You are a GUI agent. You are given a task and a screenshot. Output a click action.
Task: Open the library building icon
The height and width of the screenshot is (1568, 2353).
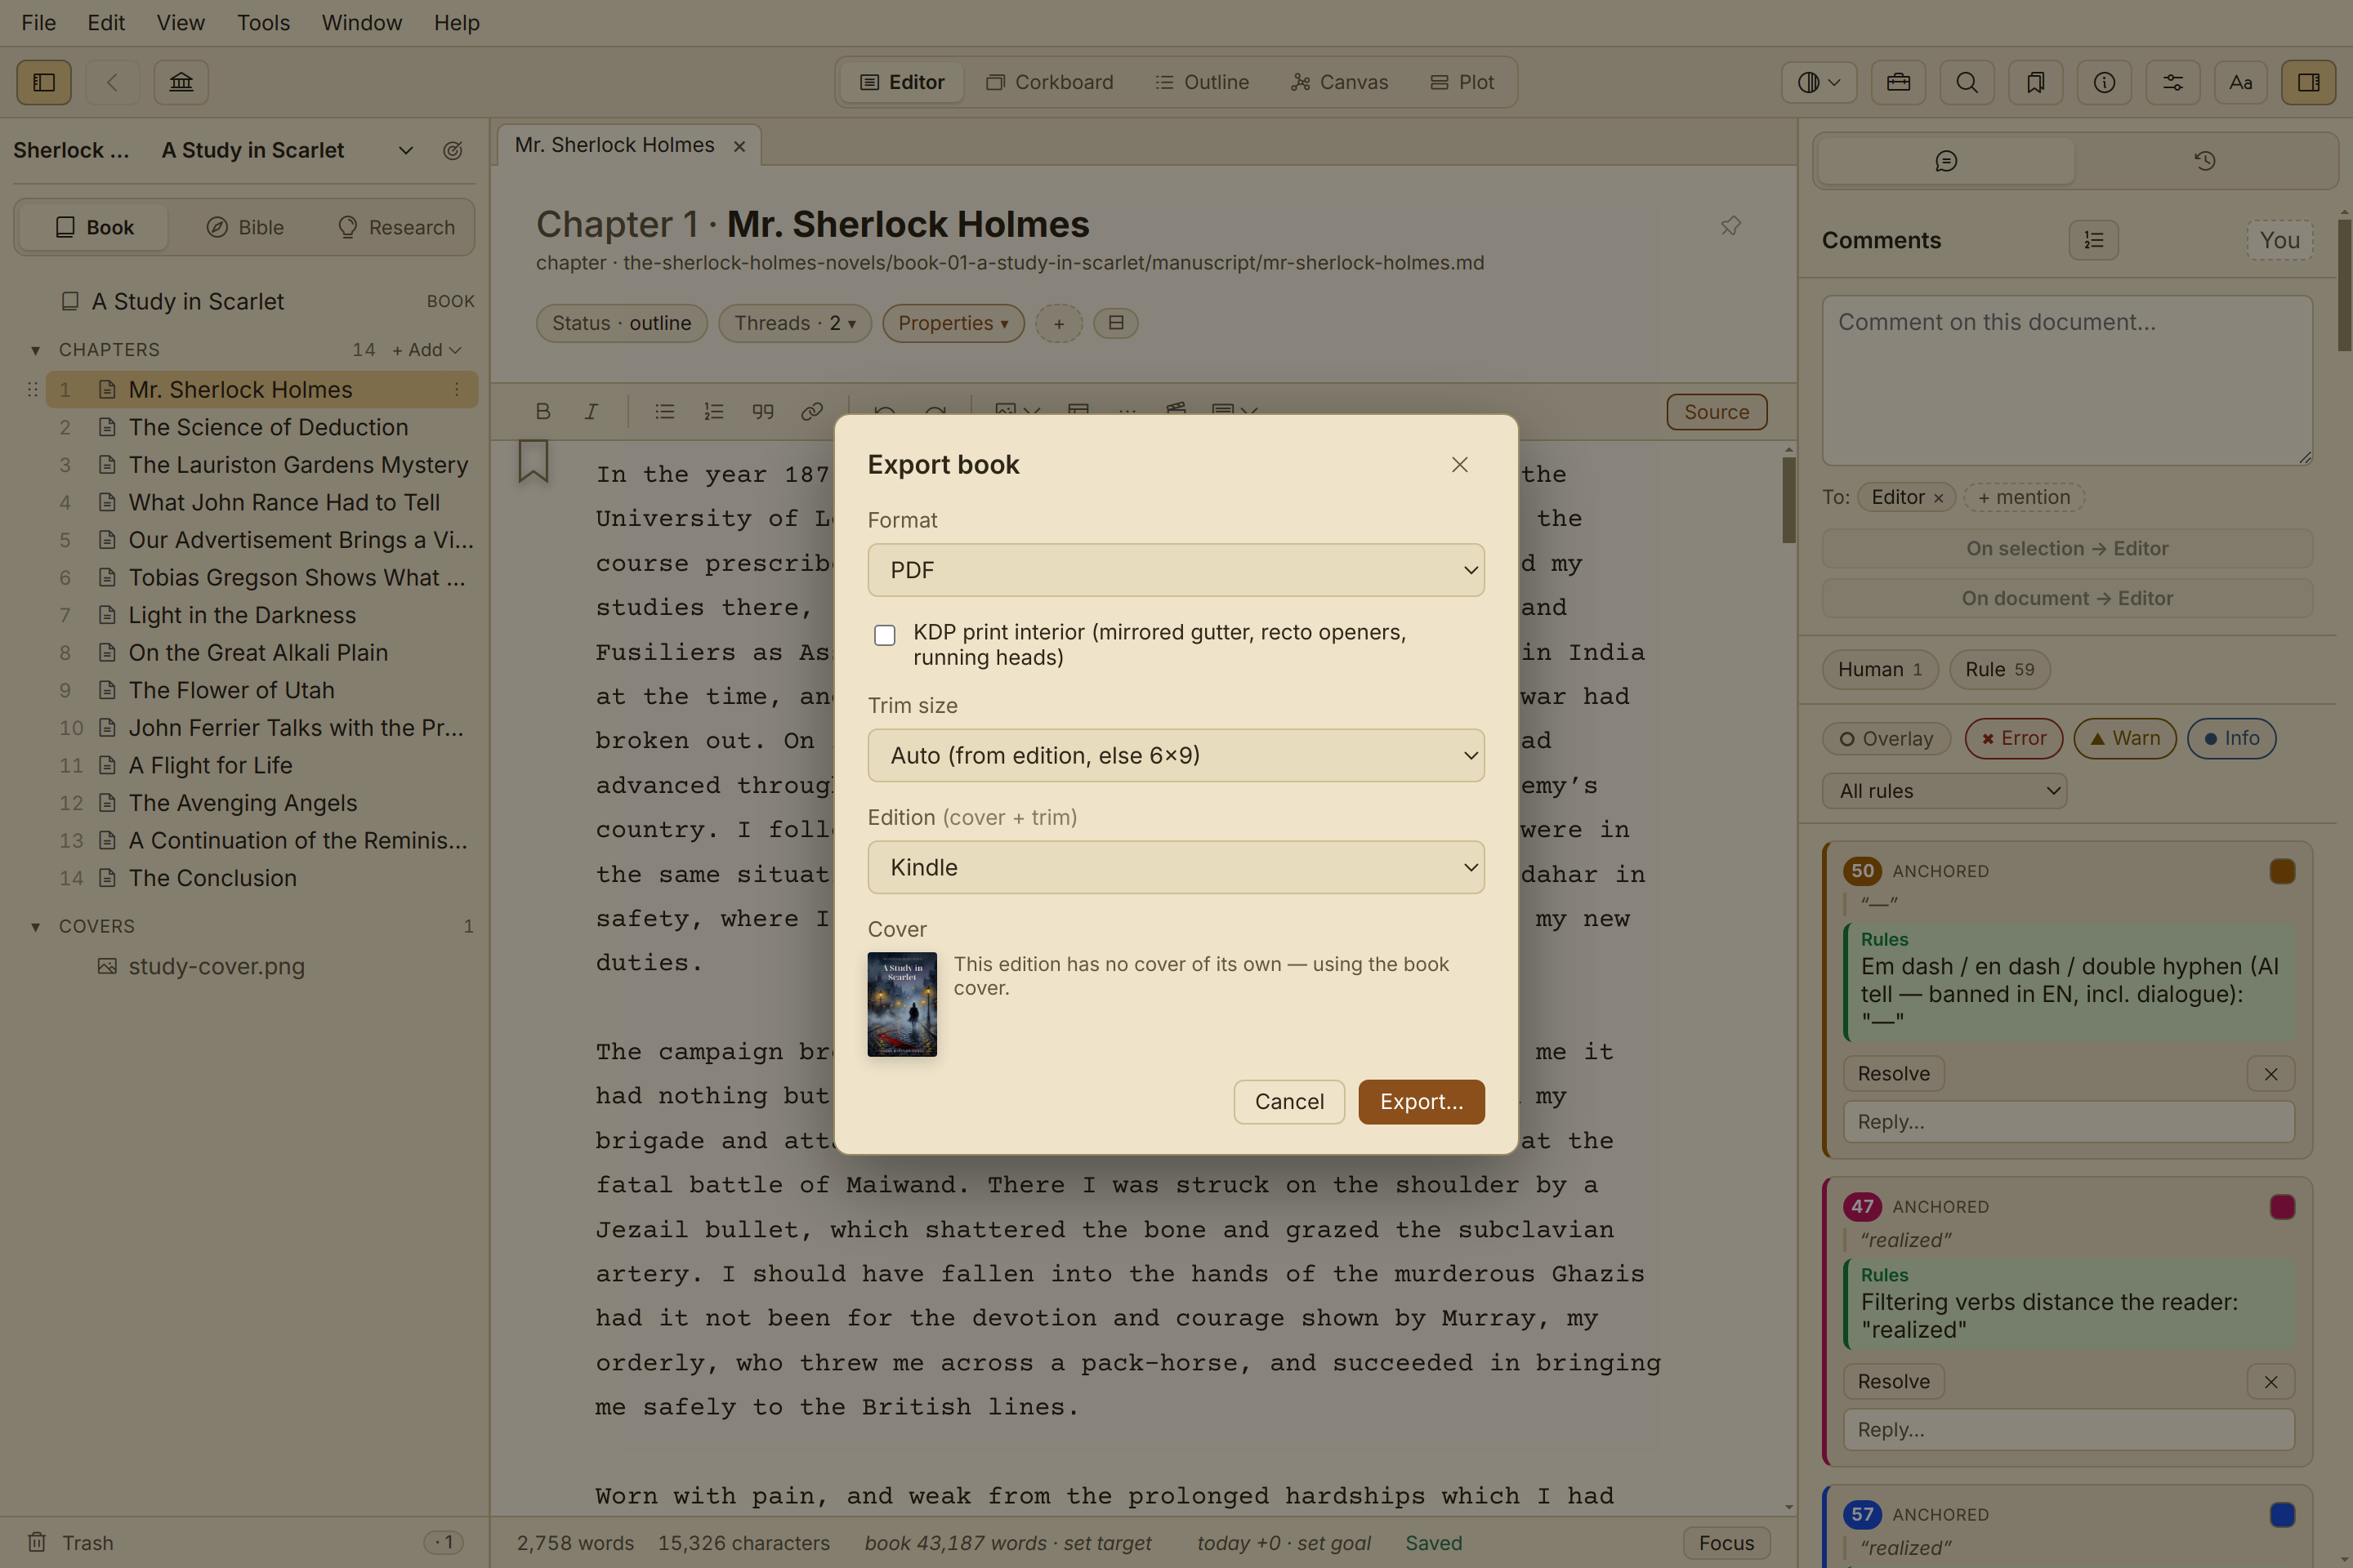181,82
